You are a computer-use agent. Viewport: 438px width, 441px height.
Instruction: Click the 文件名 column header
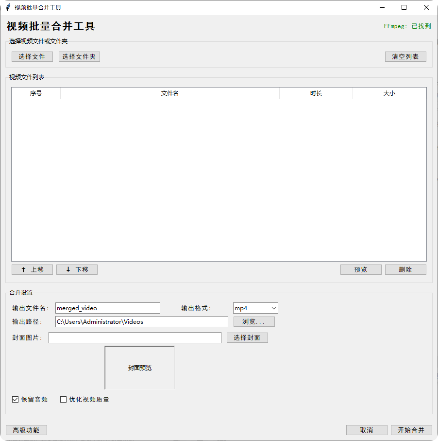tap(169, 93)
